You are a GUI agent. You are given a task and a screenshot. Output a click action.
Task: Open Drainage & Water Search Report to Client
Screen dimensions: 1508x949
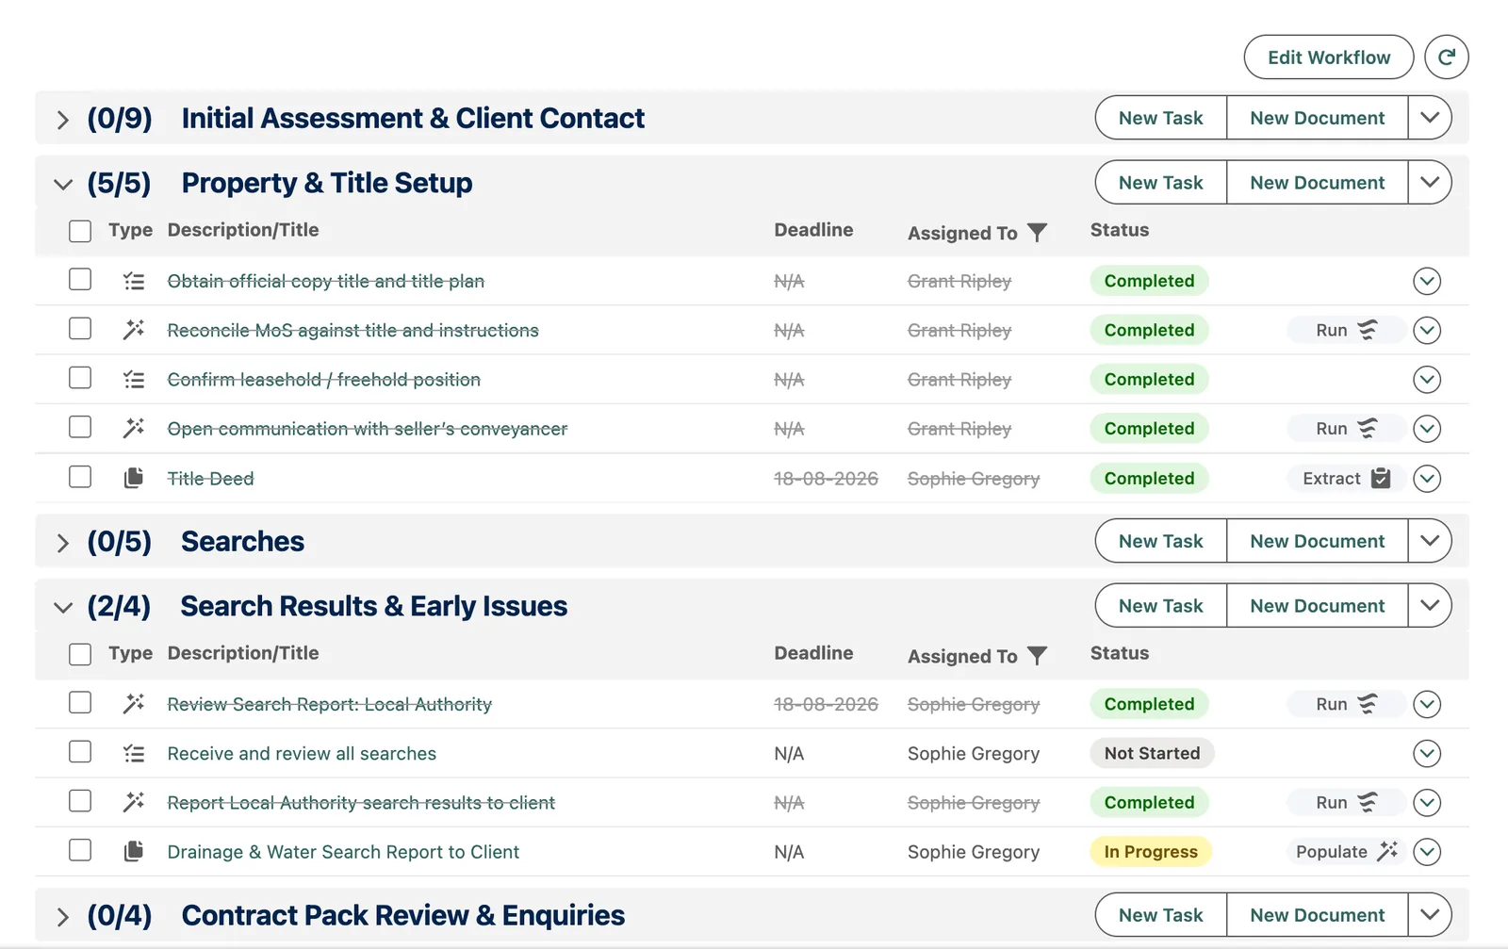click(343, 852)
